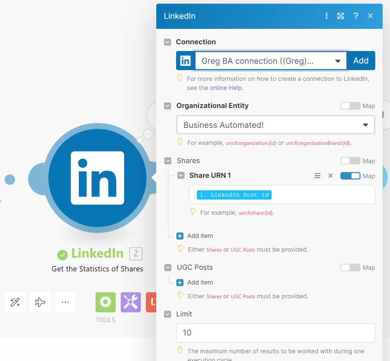Click the TOOLS label under the gear
Image resolution: width=390 pixels, height=361 pixels.
pyautogui.click(x=105, y=320)
